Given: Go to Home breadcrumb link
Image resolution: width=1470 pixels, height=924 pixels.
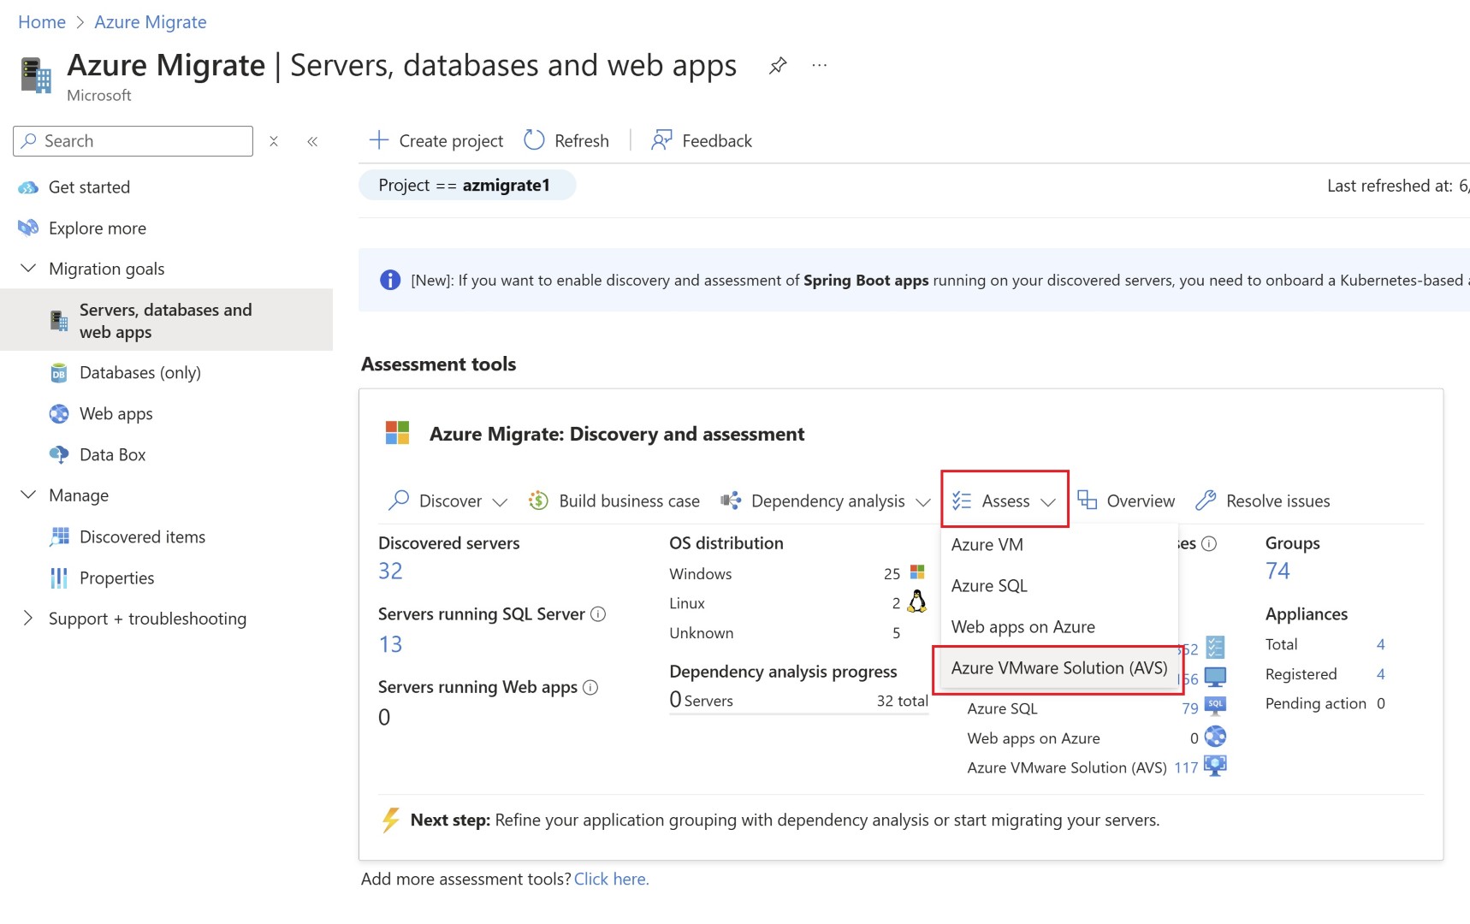Looking at the screenshot, I should point(42,22).
